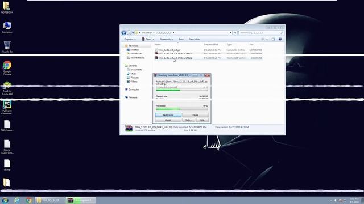
Task: Select ODI_12.2.1.3.0 in the address breadcrumb
Action: pos(164,33)
